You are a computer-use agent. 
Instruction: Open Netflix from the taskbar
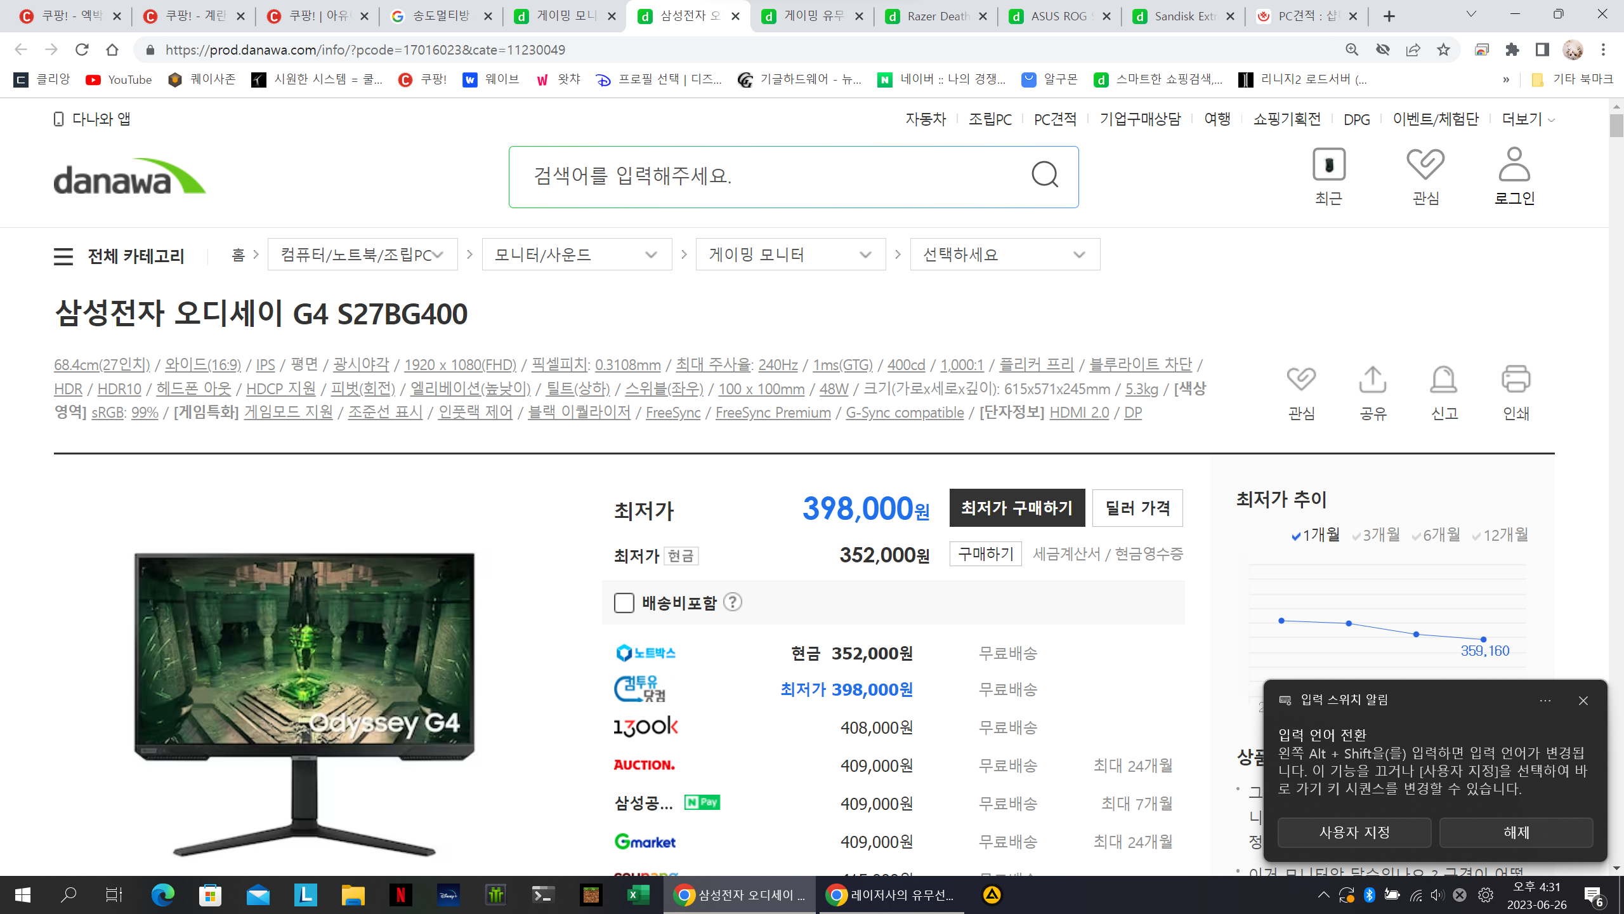400,895
